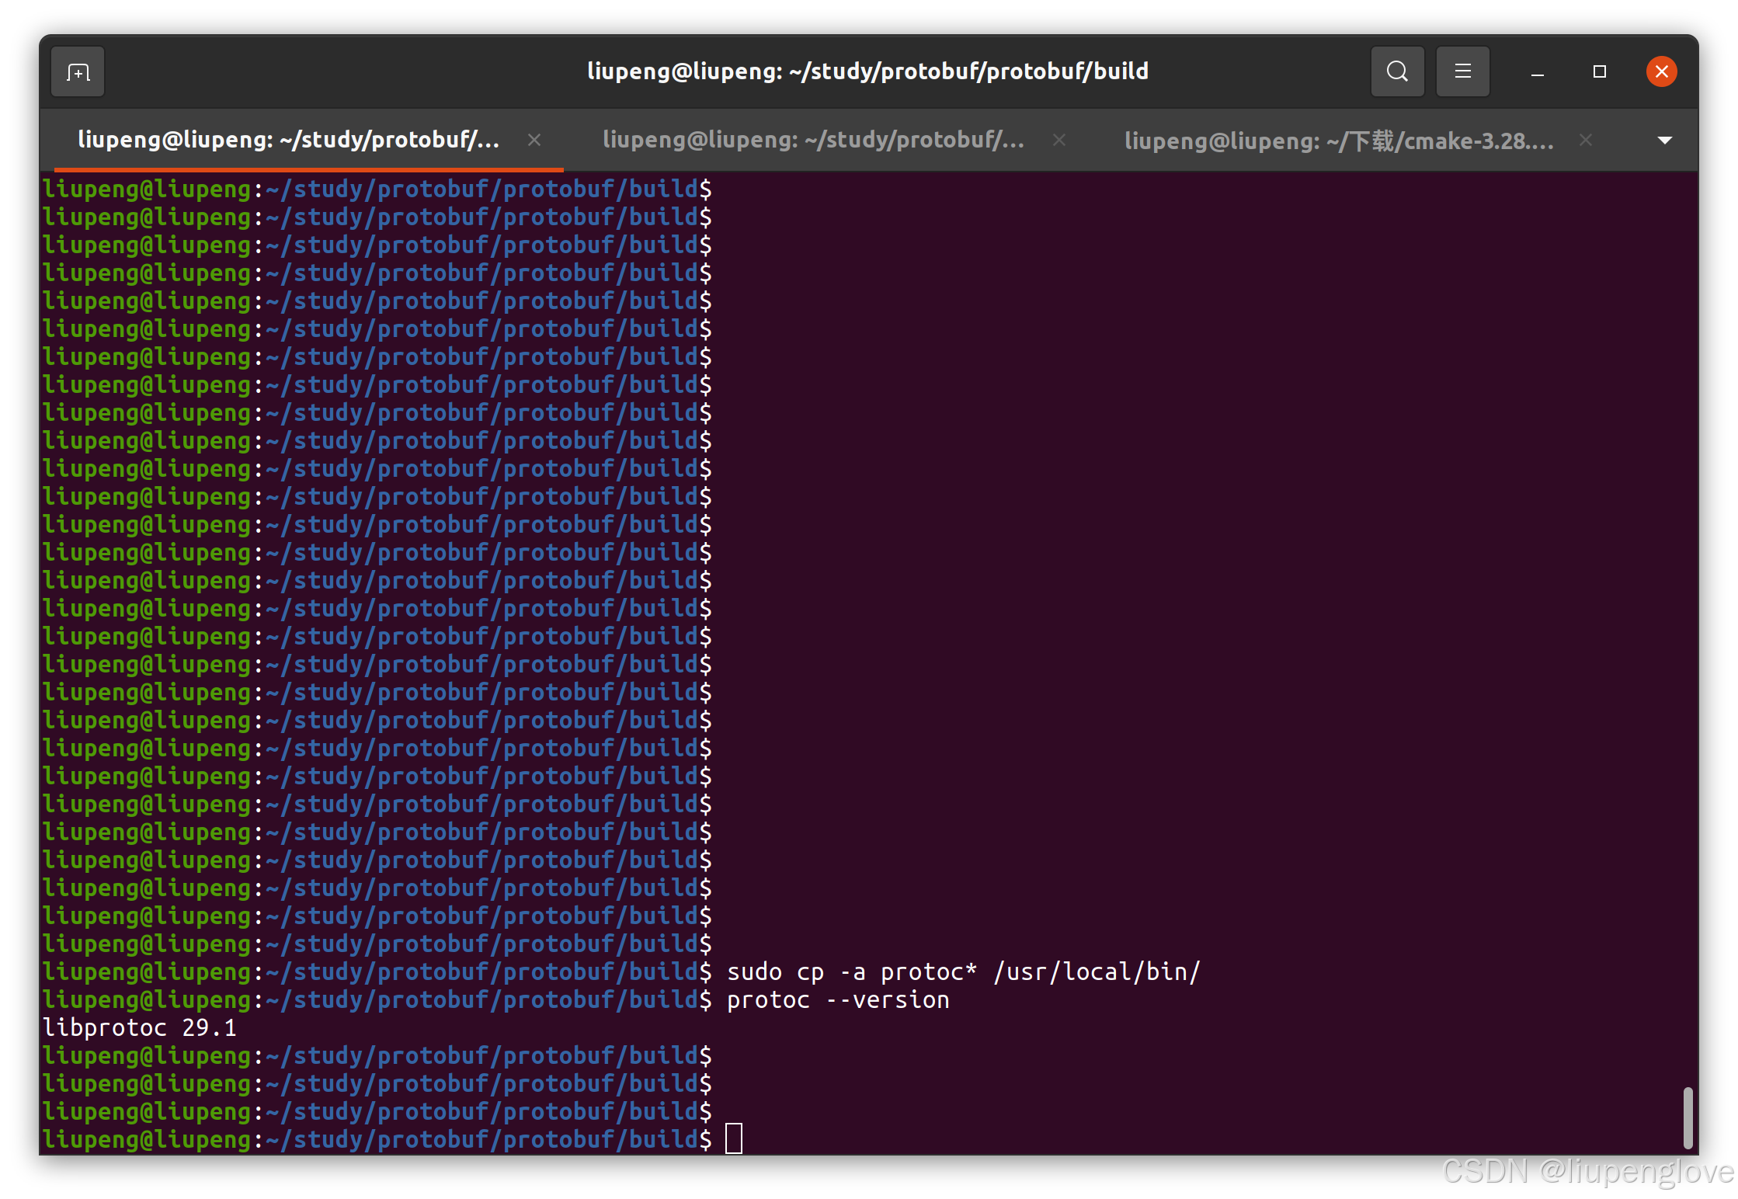This screenshot has width=1738, height=1199.
Task: Switch to first ~/study/protobuf tab
Action: pos(289,140)
